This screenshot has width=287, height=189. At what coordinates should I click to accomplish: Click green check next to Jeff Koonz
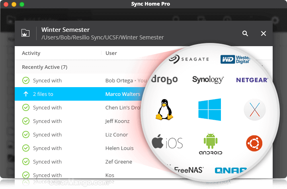pos(26,121)
